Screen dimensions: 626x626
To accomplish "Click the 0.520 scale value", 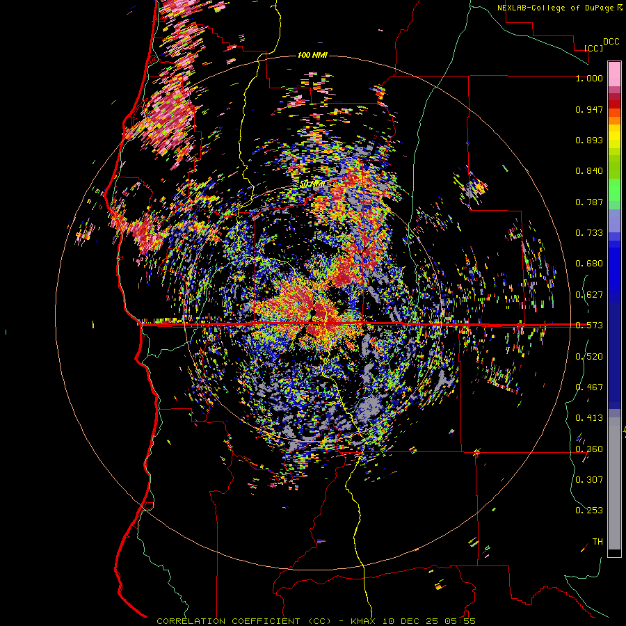I will pos(589,357).
